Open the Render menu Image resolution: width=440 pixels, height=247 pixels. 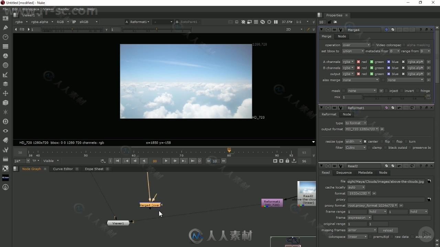64,9
